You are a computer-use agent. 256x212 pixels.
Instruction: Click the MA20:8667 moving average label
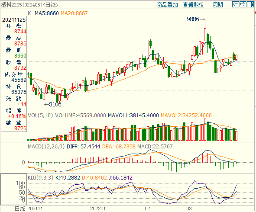(x=74, y=13)
